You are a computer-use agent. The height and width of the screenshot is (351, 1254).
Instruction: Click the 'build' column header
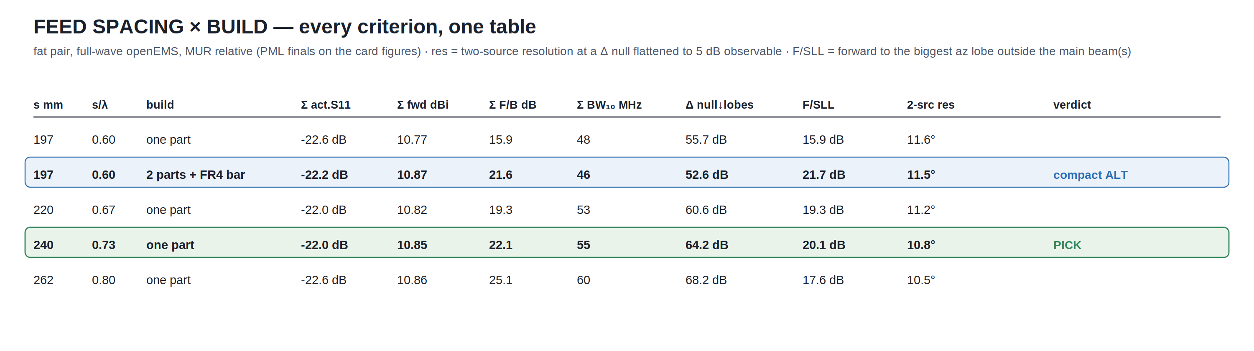[160, 104]
